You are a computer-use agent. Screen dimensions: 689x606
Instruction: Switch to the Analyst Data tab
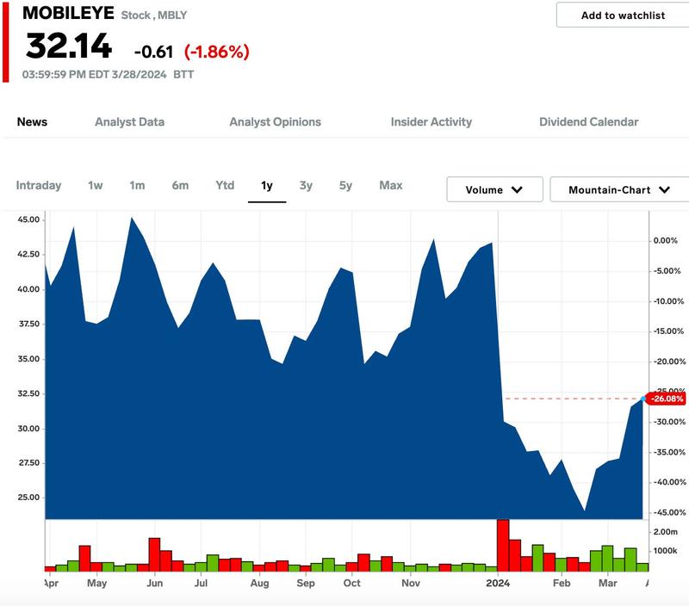[x=130, y=121]
